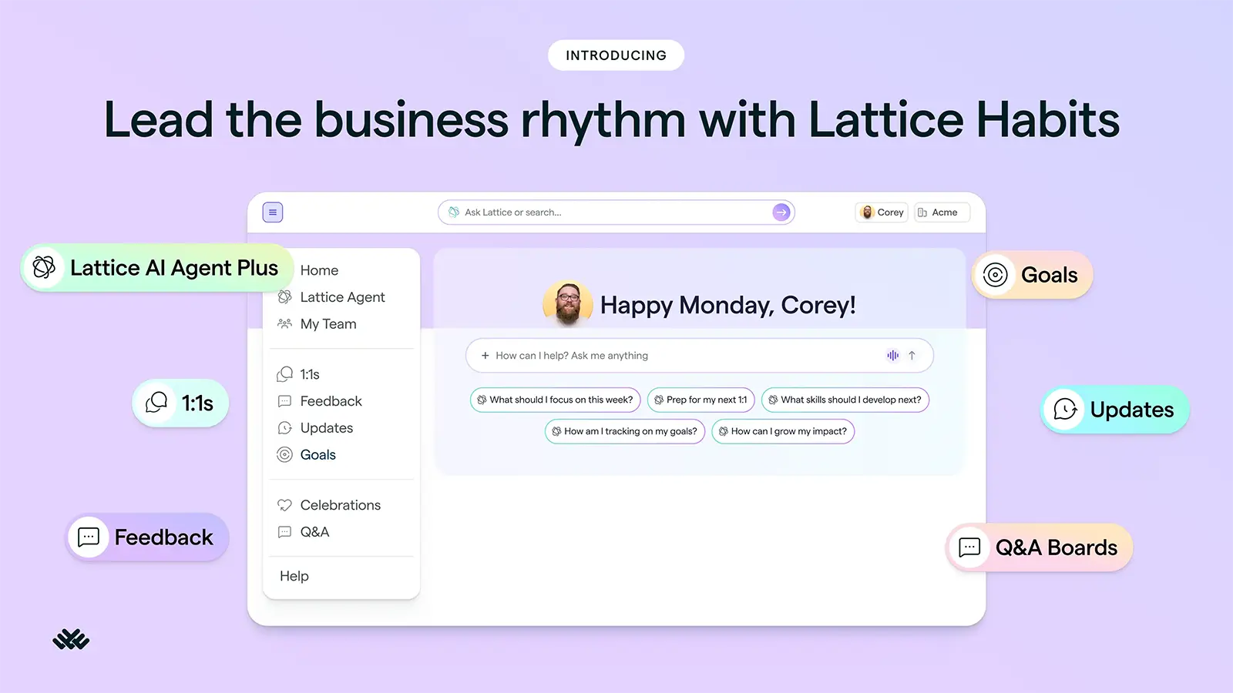Click Corey's avatar beside the Happy Monday greeting
This screenshot has height=693, width=1233.
click(x=568, y=305)
